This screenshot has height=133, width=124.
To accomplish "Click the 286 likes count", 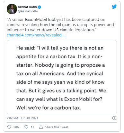I will (16, 127).
